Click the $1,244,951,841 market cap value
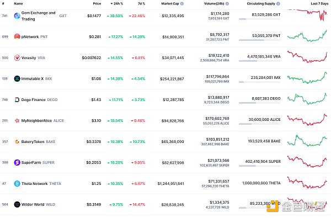The width and height of the screenshot is (331, 218). 170,184
